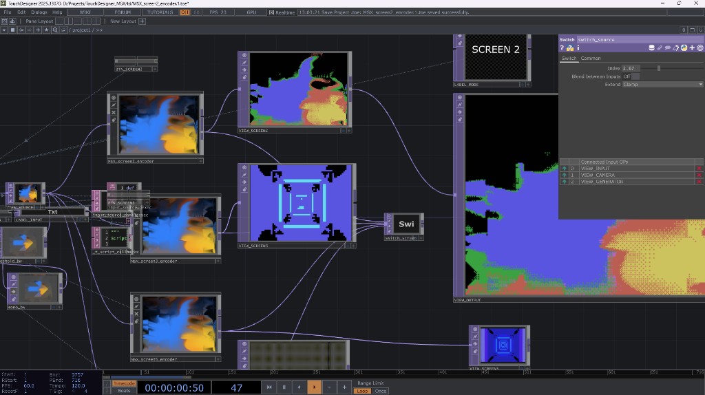Remove VIEW_INPUT connected input red X
The image size is (705, 395).
(699, 169)
